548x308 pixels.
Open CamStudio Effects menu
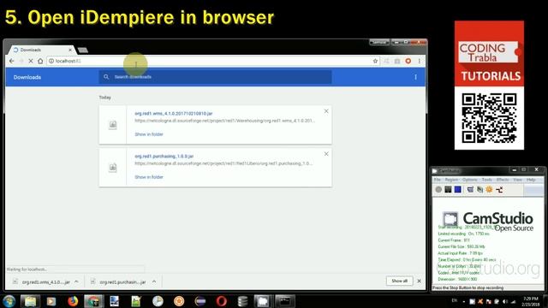(503, 180)
